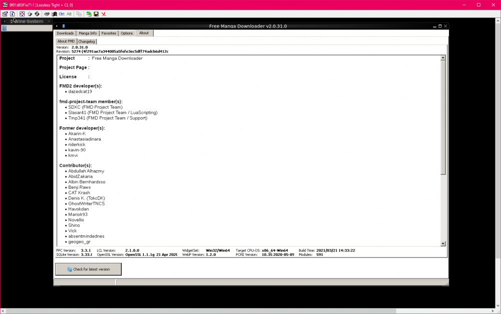The width and height of the screenshot is (501, 314).
Task: Click the Build Time value
Action: click(336, 251)
